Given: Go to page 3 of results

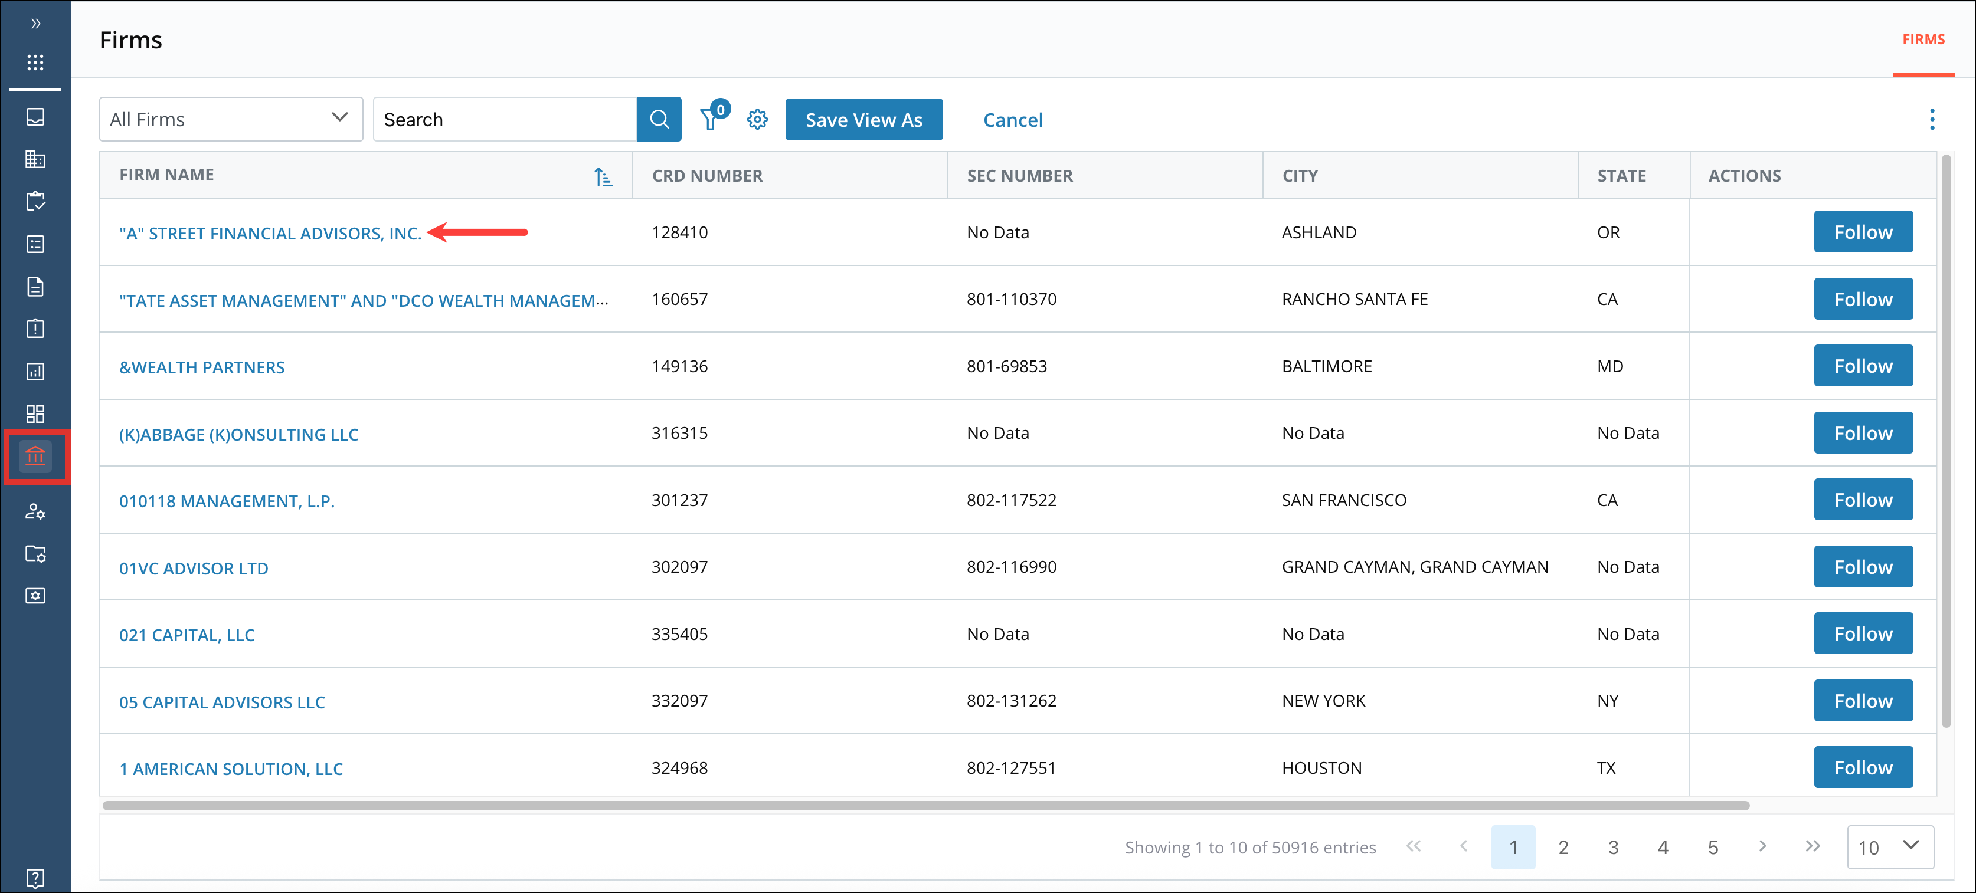Looking at the screenshot, I should [x=1612, y=847].
